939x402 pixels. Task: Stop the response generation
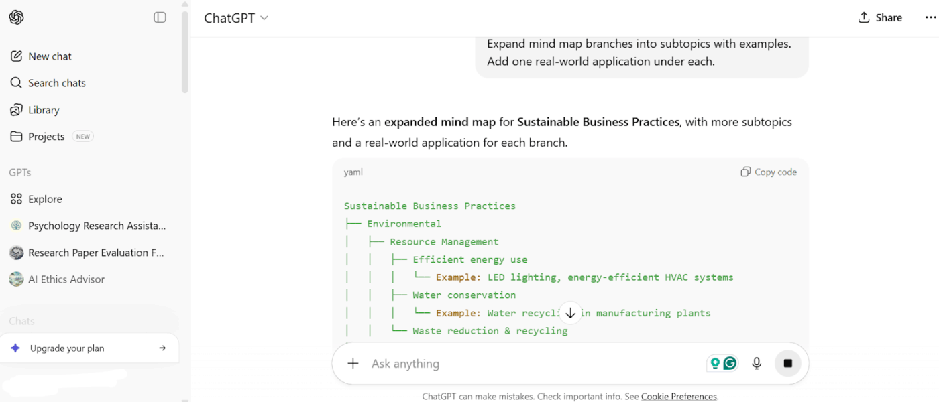[787, 364]
